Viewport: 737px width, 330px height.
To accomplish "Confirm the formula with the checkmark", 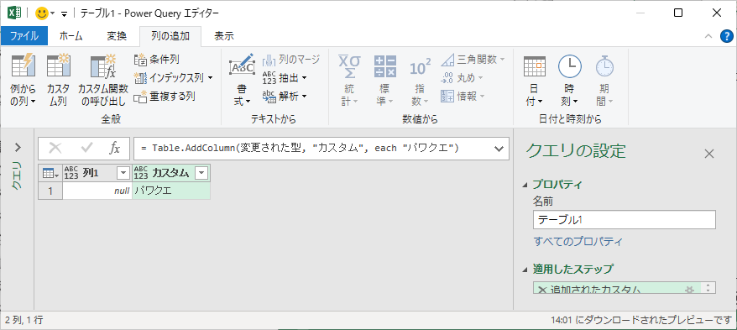I will pos(86,149).
